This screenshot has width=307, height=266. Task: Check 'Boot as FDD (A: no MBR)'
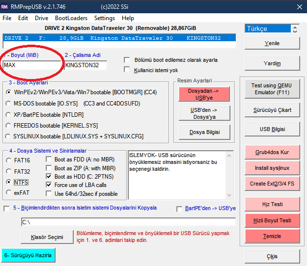click(x=49, y=159)
